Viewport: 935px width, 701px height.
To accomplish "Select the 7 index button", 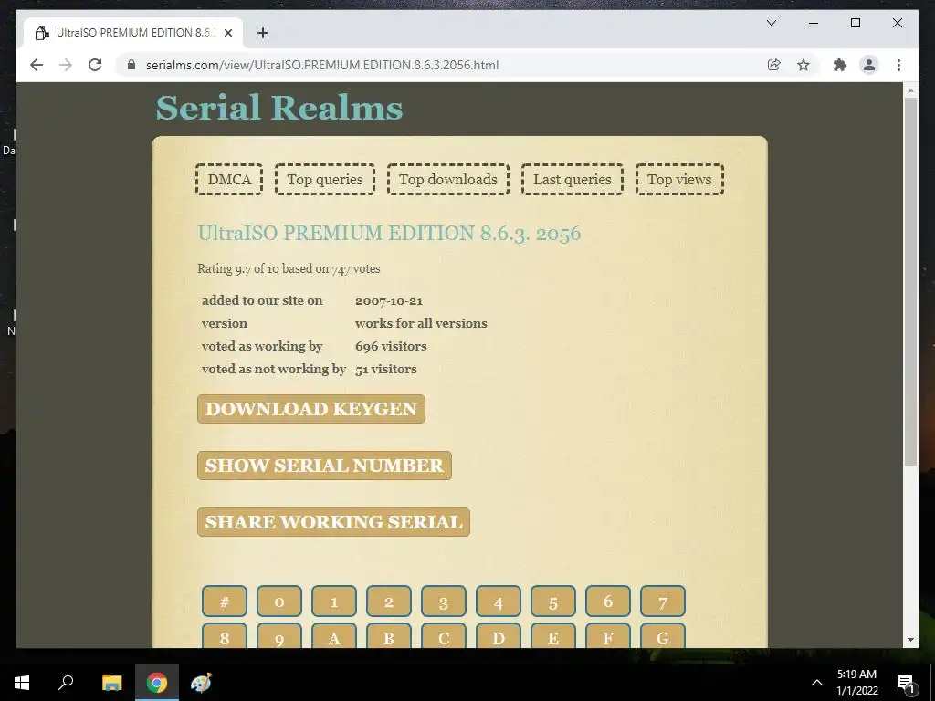I will (x=663, y=602).
